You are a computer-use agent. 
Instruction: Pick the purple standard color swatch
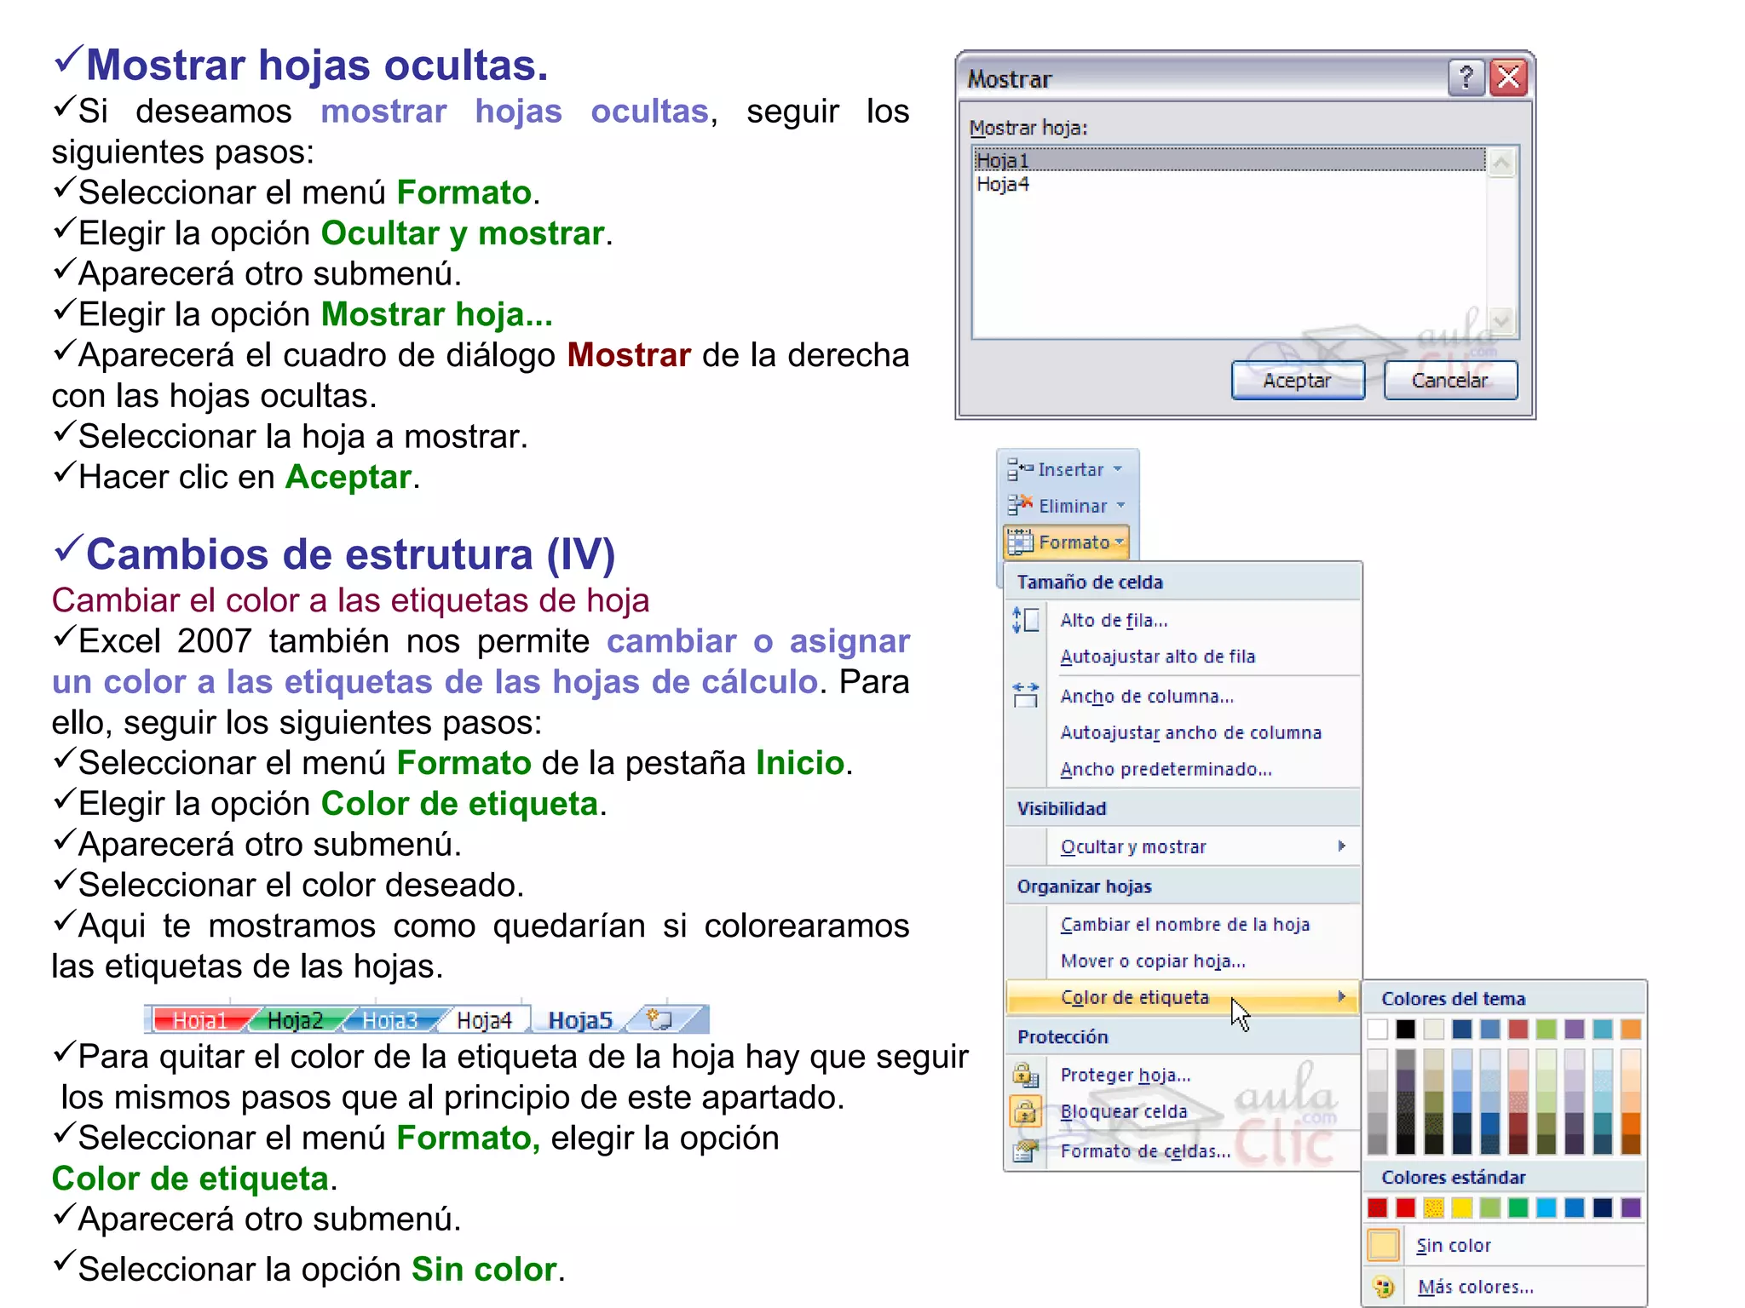coord(1631,1208)
